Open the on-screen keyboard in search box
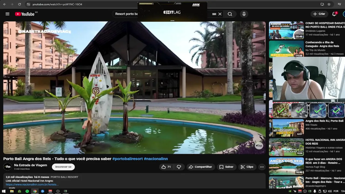Screen dimensions: 345x194 214,14
